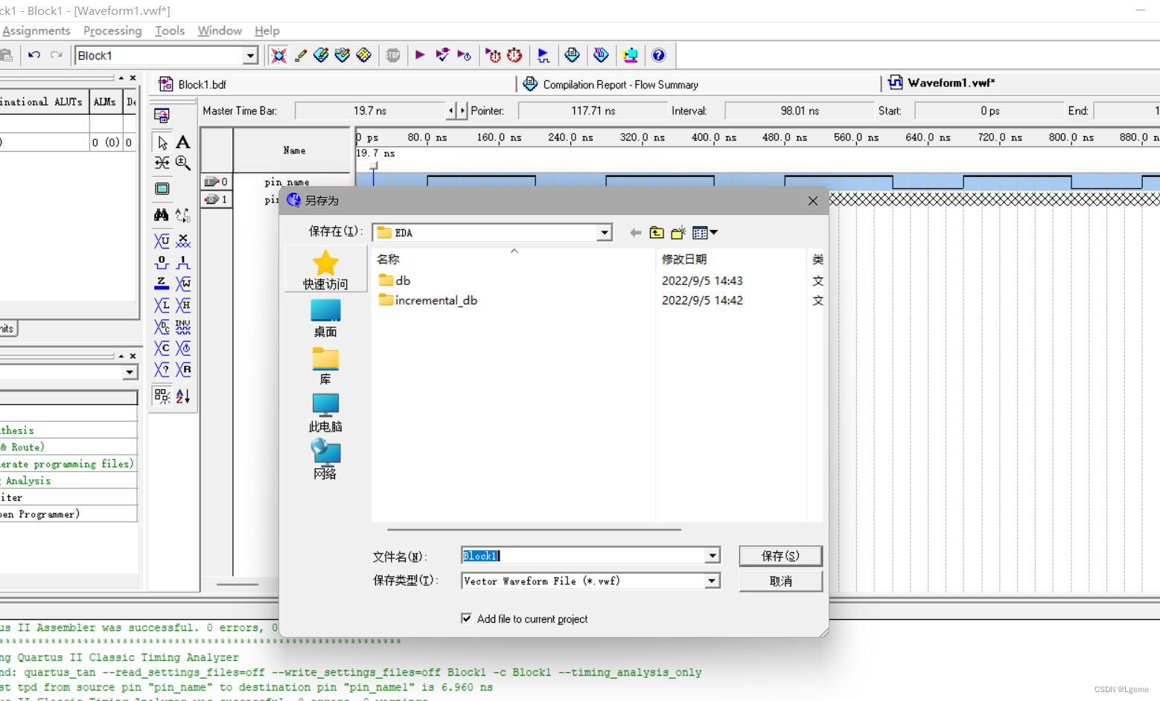Select the Text tool in waveform editor
1160x701 pixels.
click(x=183, y=141)
